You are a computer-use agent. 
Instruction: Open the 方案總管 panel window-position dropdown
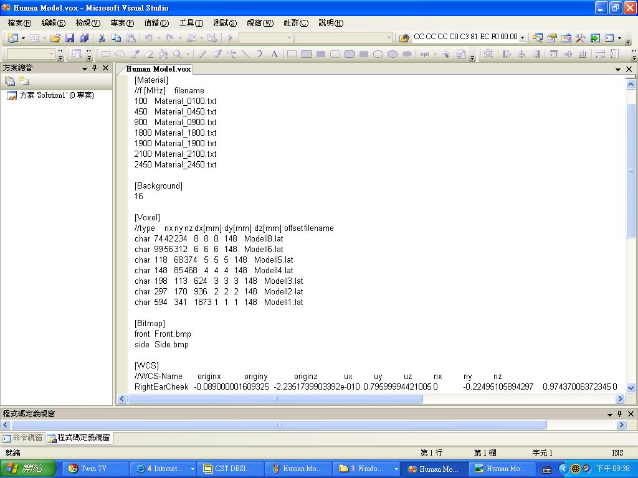(85, 68)
